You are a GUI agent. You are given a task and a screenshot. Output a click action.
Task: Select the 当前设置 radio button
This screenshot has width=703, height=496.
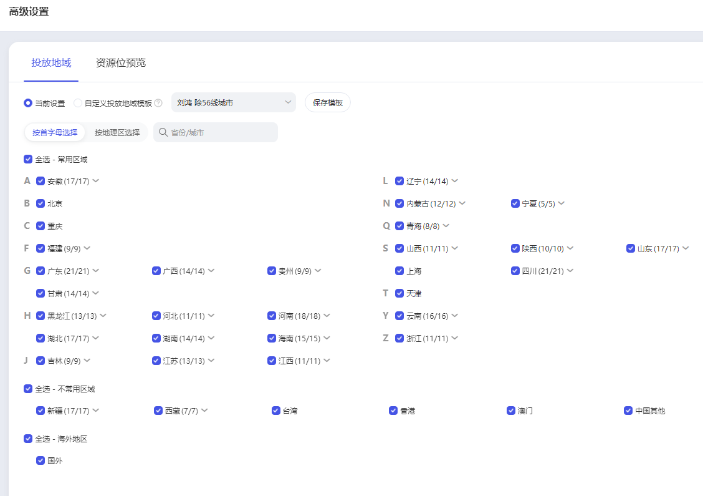pyautogui.click(x=28, y=103)
